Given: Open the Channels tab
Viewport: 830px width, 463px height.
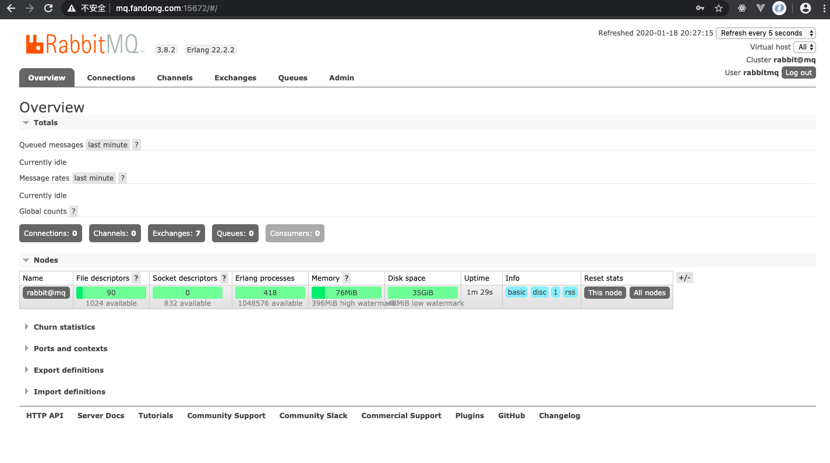Looking at the screenshot, I should click(x=175, y=77).
